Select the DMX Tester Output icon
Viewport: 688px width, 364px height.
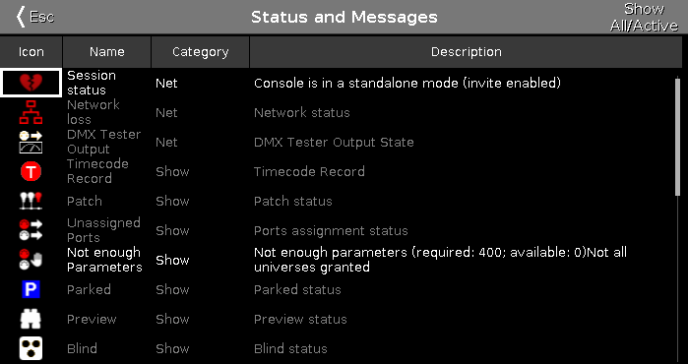(x=31, y=142)
